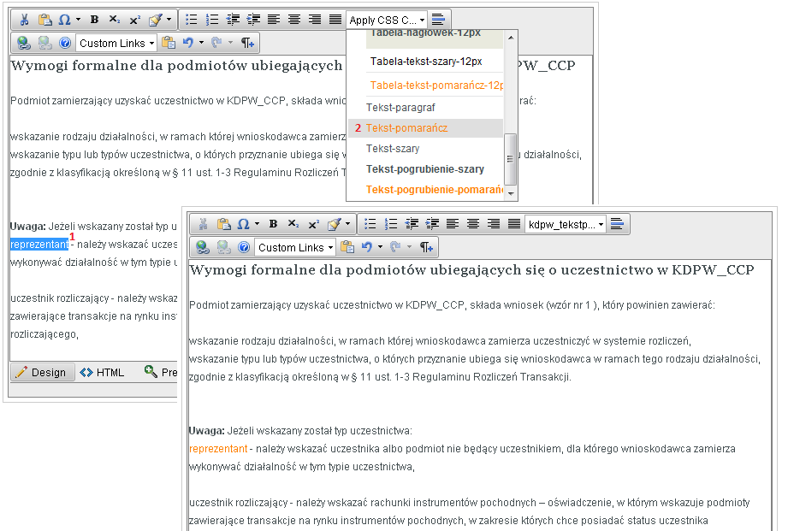788x531 pixels.
Task: Click CSS class list scrollbar thumb
Action: click(x=510, y=159)
